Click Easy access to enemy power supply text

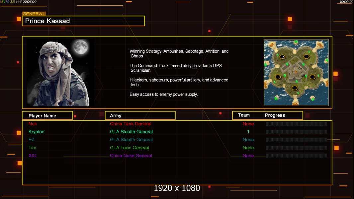click(x=164, y=95)
